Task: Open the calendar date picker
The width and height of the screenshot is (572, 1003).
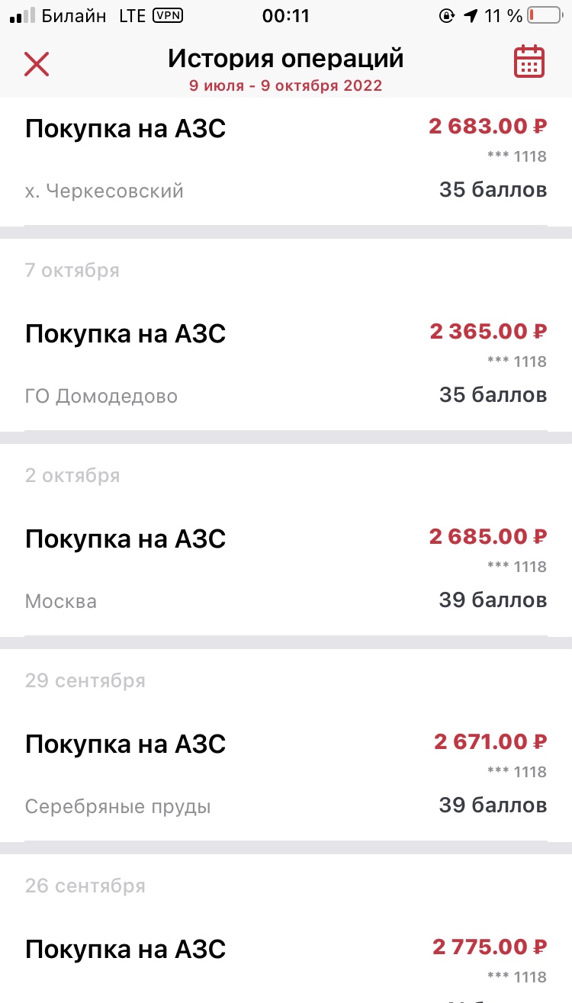Action: [529, 63]
